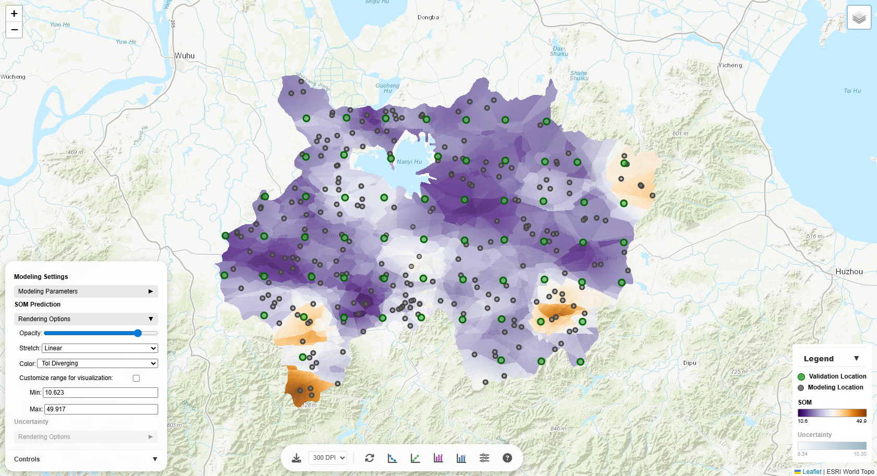Expand the Modeling Parameters section

pyautogui.click(x=86, y=291)
